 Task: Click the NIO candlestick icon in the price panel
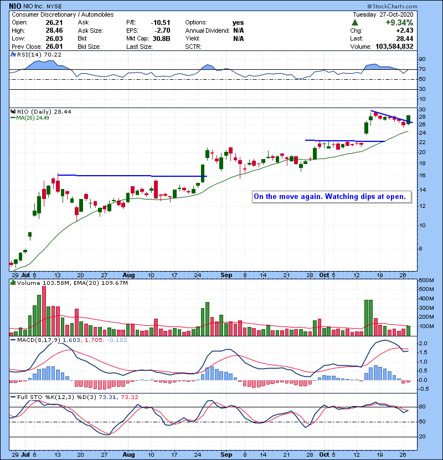coord(13,111)
